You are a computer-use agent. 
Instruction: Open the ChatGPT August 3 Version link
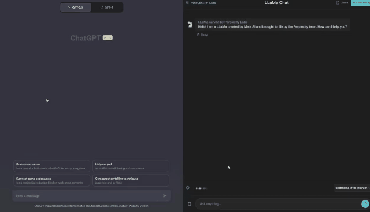[134, 206]
